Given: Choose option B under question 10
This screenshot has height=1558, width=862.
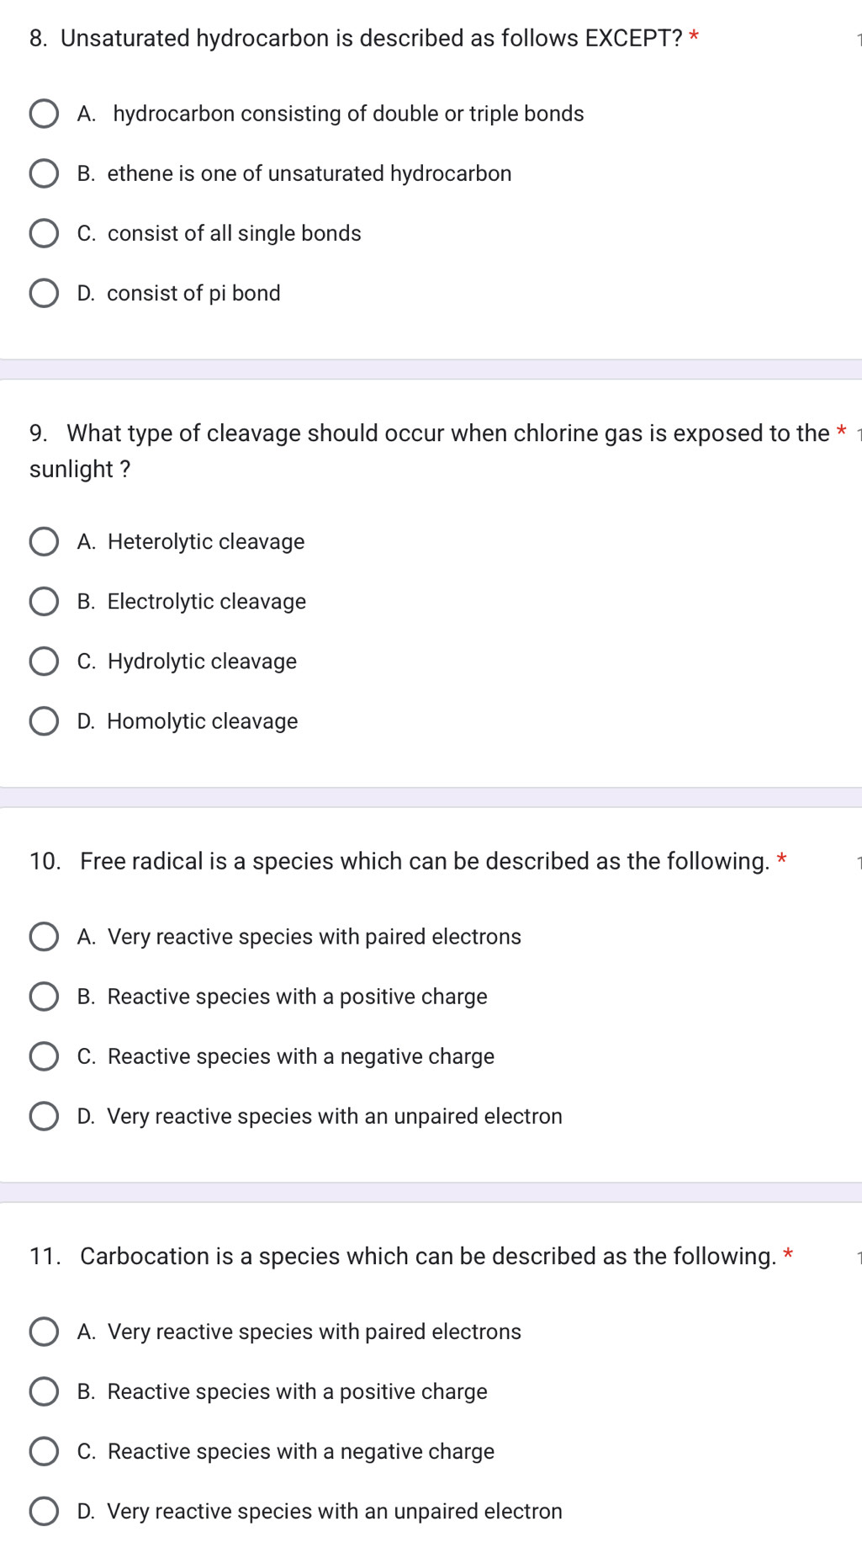Looking at the screenshot, I should 44,996.
